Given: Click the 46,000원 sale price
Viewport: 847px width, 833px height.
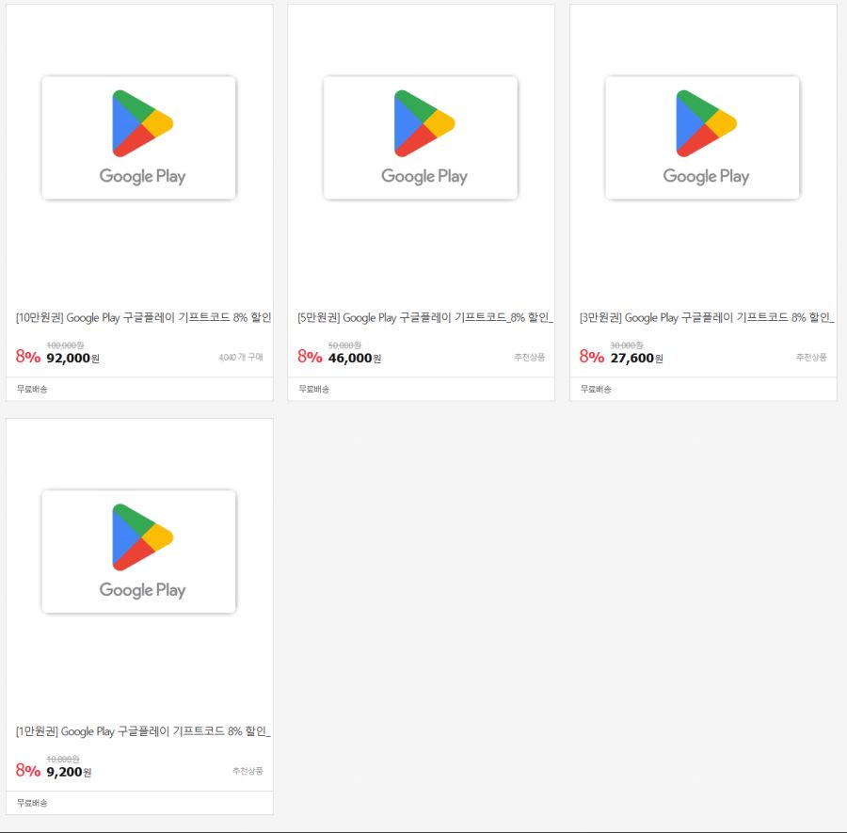Looking at the screenshot, I should [x=355, y=358].
